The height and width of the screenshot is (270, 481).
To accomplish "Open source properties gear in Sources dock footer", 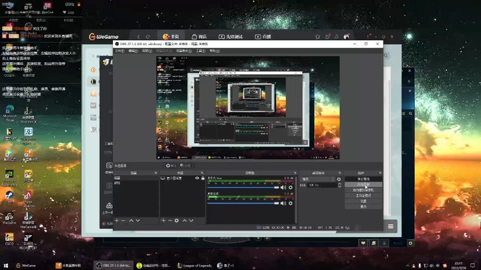I will click(x=176, y=221).
